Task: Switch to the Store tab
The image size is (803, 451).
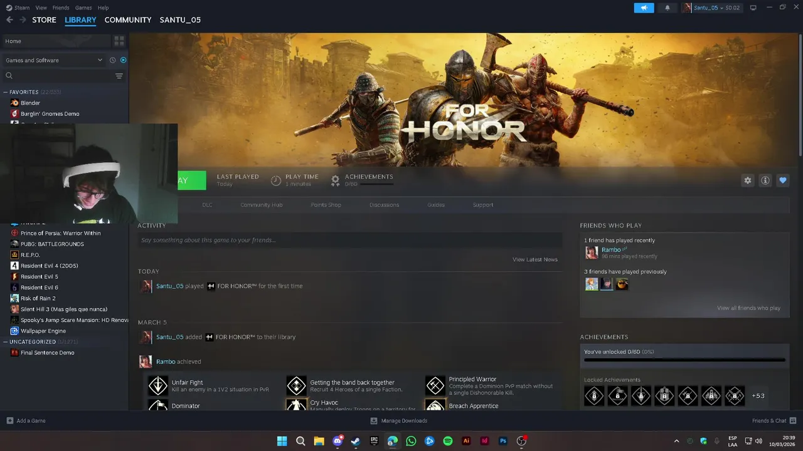Action: [x=44, y=20]
